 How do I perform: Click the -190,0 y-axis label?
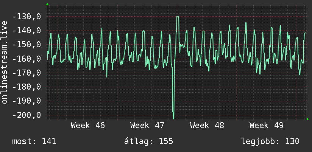27,101
